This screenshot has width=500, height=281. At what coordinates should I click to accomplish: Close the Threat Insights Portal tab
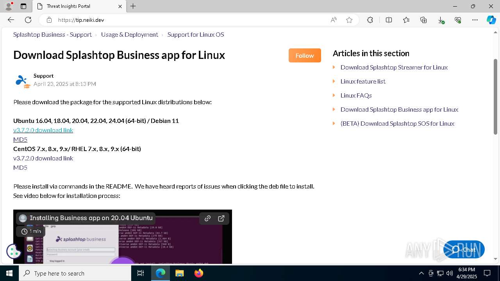point(120,6)
